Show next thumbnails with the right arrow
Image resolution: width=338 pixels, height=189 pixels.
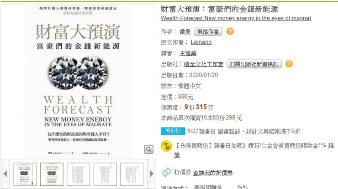point(152,174)
